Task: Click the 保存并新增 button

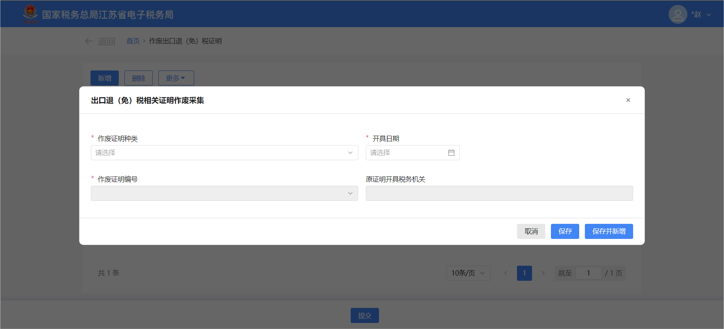Action: (609, 231)
